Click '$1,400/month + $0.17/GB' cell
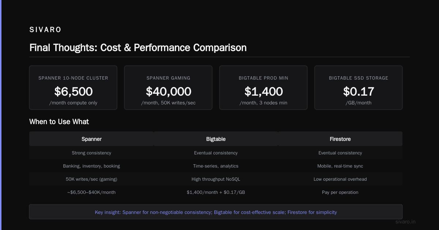439x230 pixels. point(216,192)
